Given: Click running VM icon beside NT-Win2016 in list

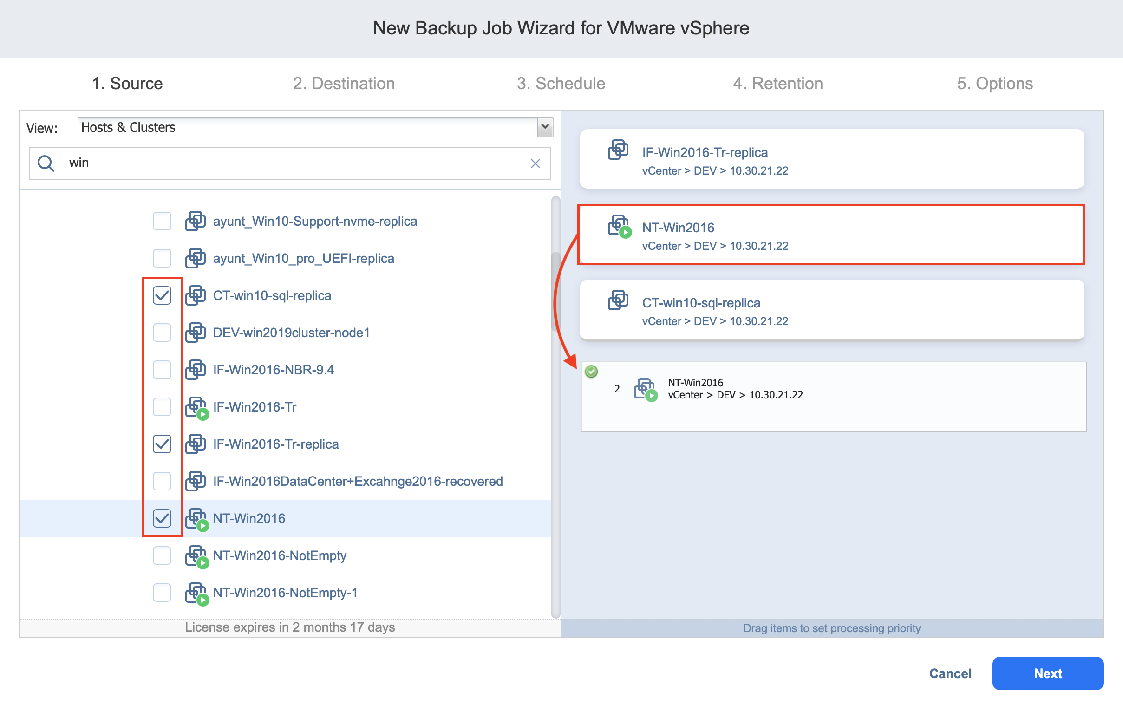Looking at the screenshot, I should click(x=196, y=519).
